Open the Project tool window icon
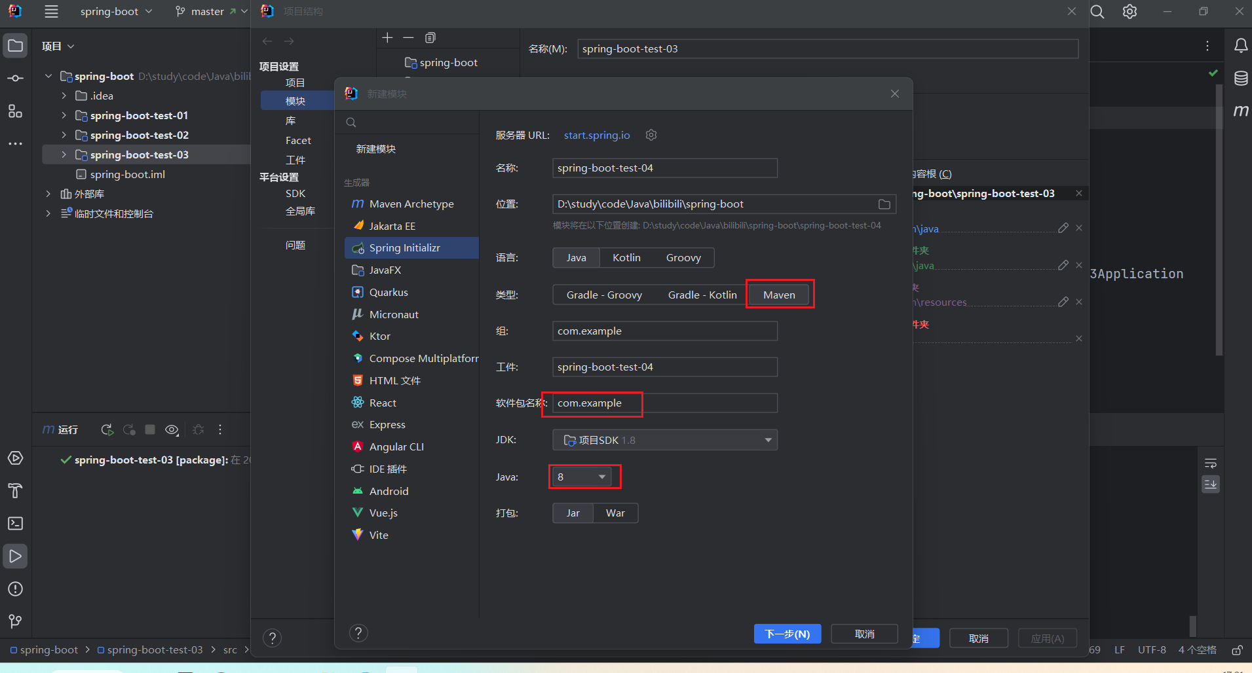 15,46
